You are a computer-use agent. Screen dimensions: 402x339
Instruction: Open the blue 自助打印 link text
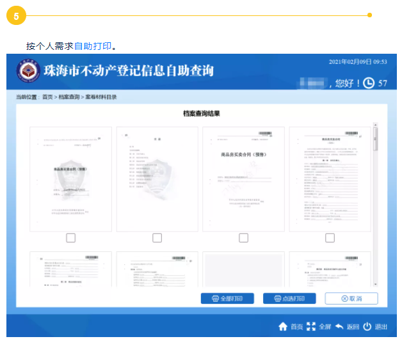tap(93, 46)
